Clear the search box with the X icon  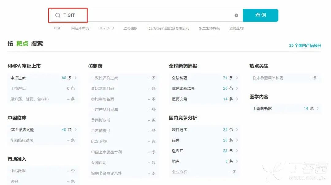click(x=236, y=15)
